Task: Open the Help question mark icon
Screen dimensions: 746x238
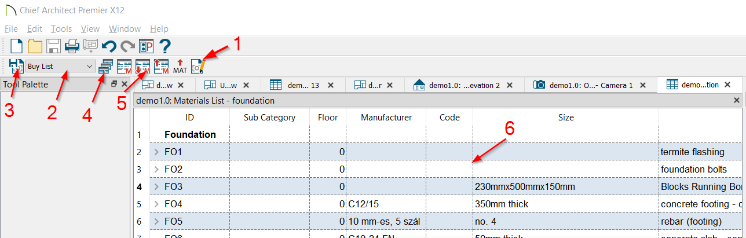Action: click(x=164, y=46)
